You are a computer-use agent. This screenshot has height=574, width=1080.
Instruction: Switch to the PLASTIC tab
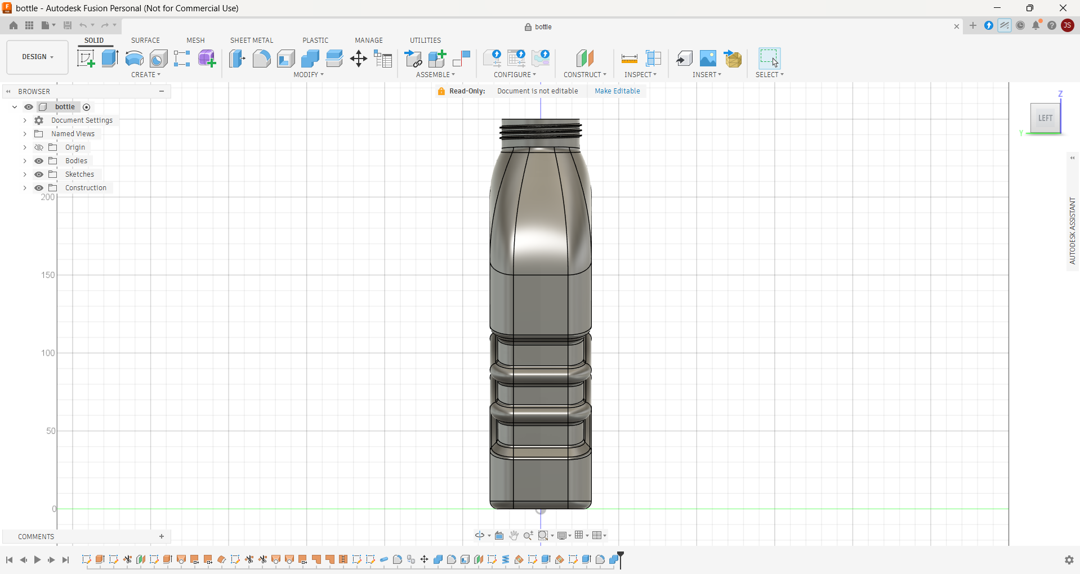coord(315,41)
